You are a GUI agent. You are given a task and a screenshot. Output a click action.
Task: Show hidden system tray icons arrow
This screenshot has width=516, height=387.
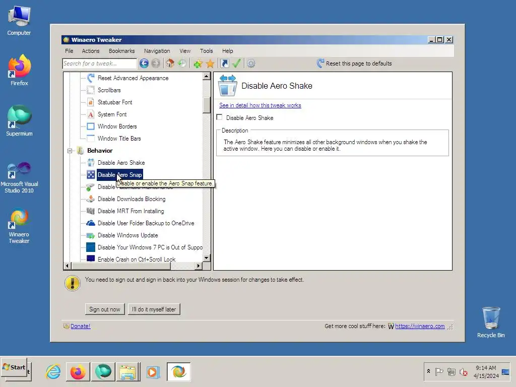tap(428, 371)
